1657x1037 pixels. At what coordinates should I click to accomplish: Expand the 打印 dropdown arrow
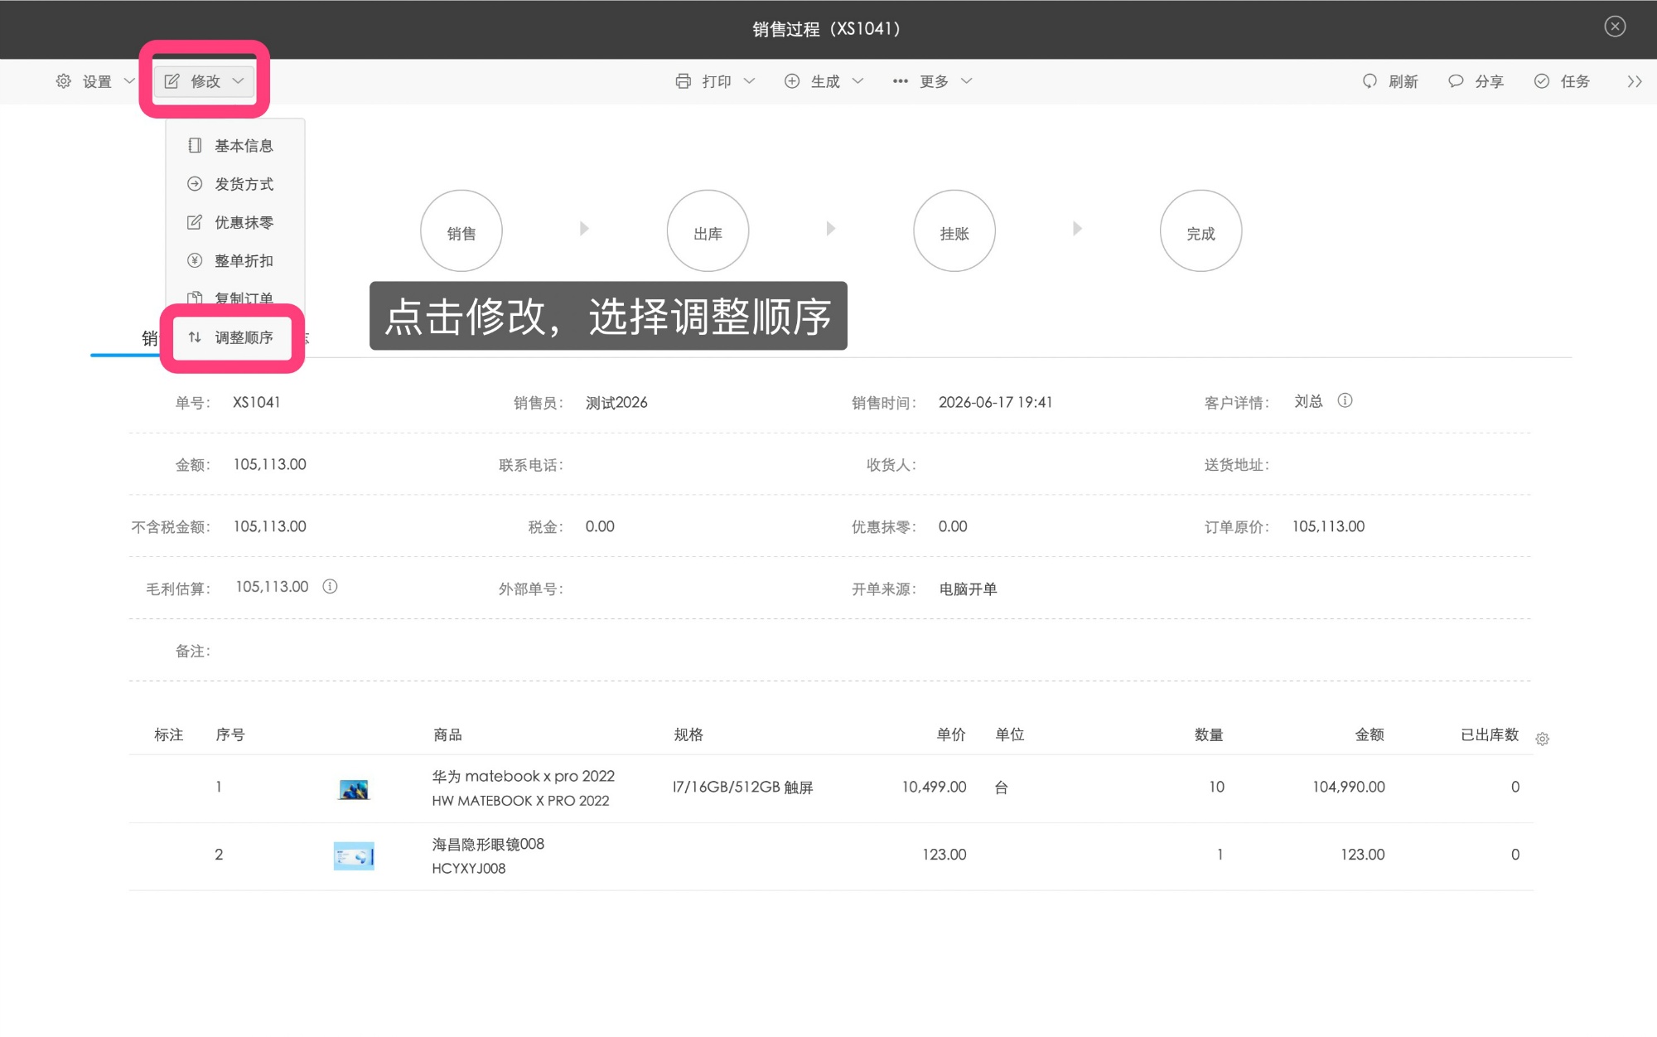point(750,81)
